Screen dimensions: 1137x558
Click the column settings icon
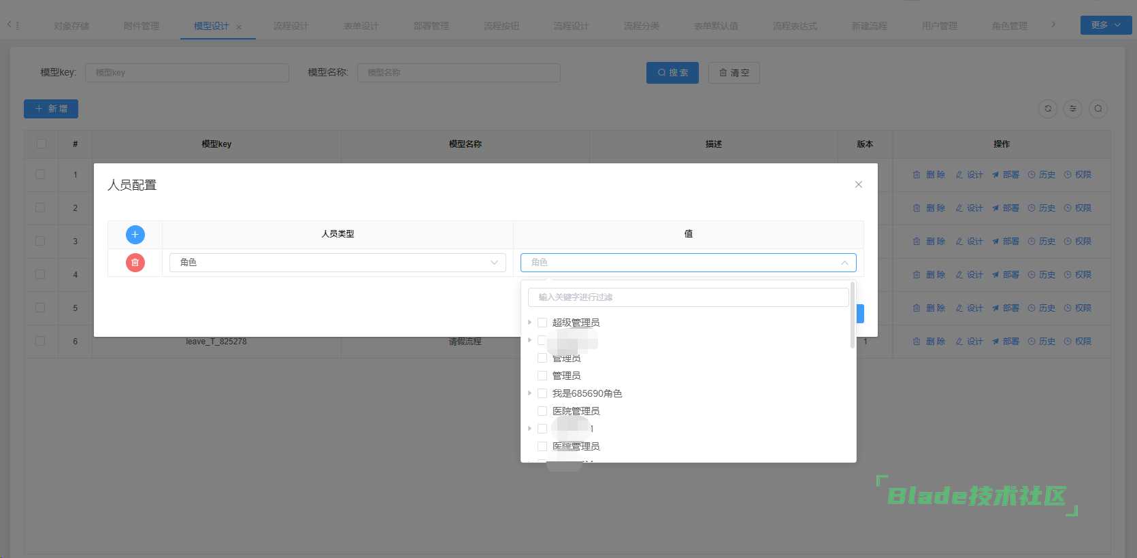[x=1073, y=109]
